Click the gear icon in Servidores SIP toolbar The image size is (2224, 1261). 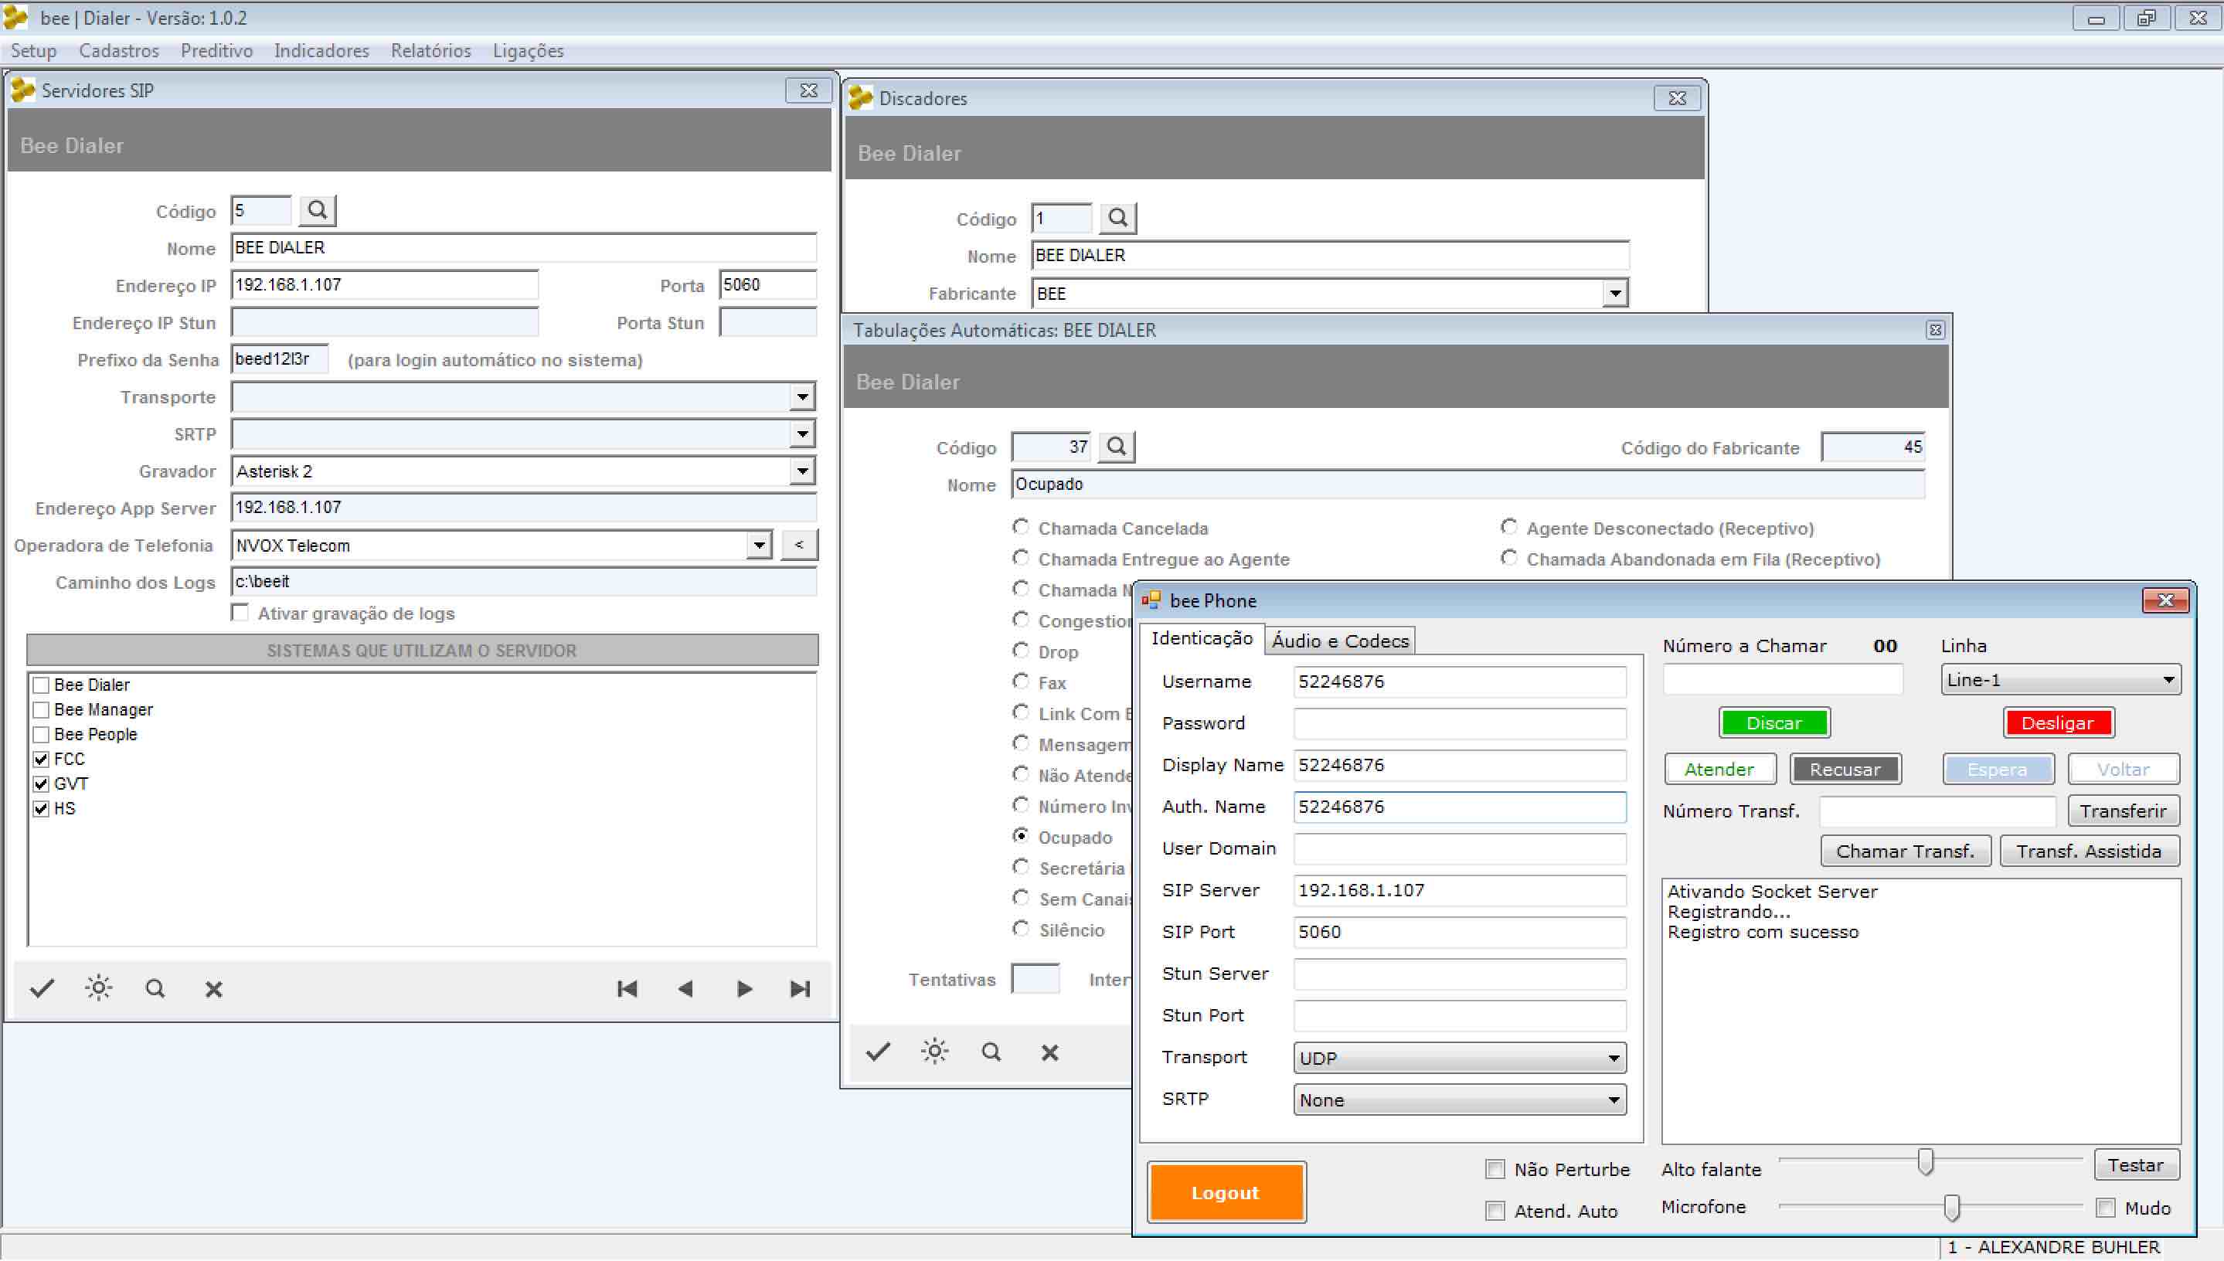[99, 988]
